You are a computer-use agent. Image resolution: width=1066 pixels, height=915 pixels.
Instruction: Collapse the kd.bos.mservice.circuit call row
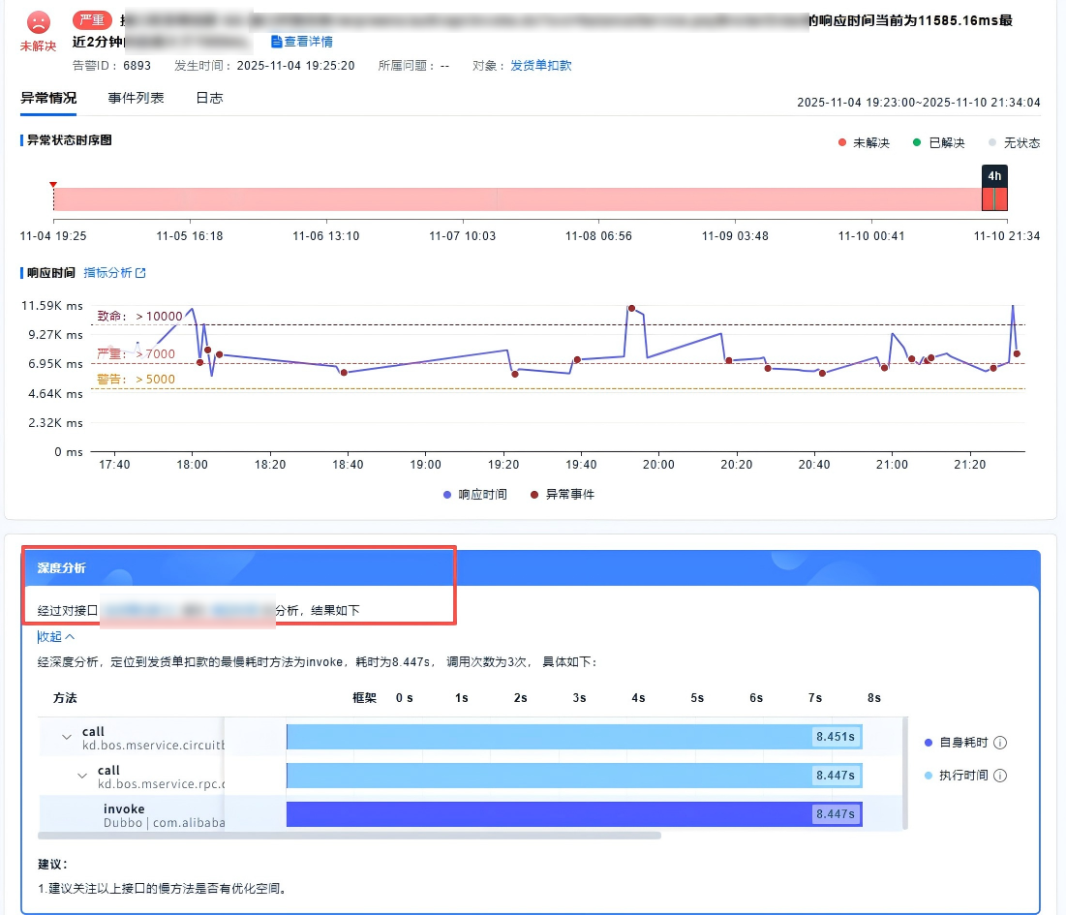click(67, 738)
